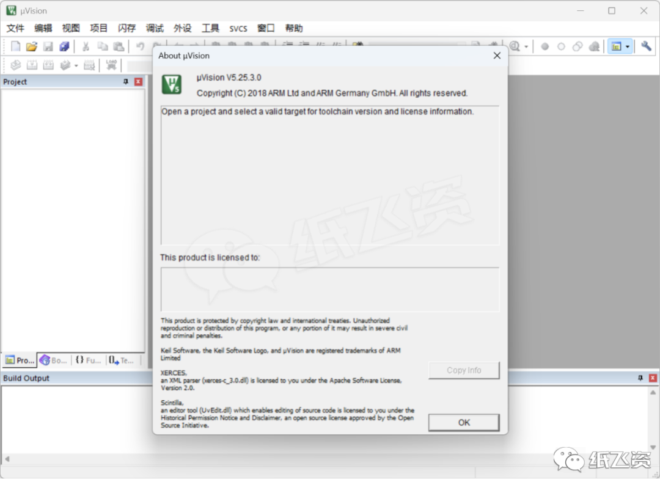
Task: Open the 调试 menu
Action: [x=155, y=28]
